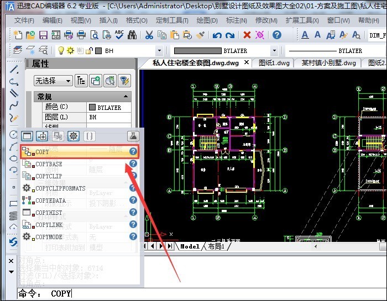Choose COPYCLIP from the command suggestions
The width and height of the screenshot is (387, 301).
click(x=49, y=176)
